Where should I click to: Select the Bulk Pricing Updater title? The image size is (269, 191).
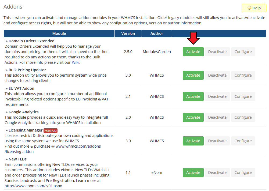point(27,70)
